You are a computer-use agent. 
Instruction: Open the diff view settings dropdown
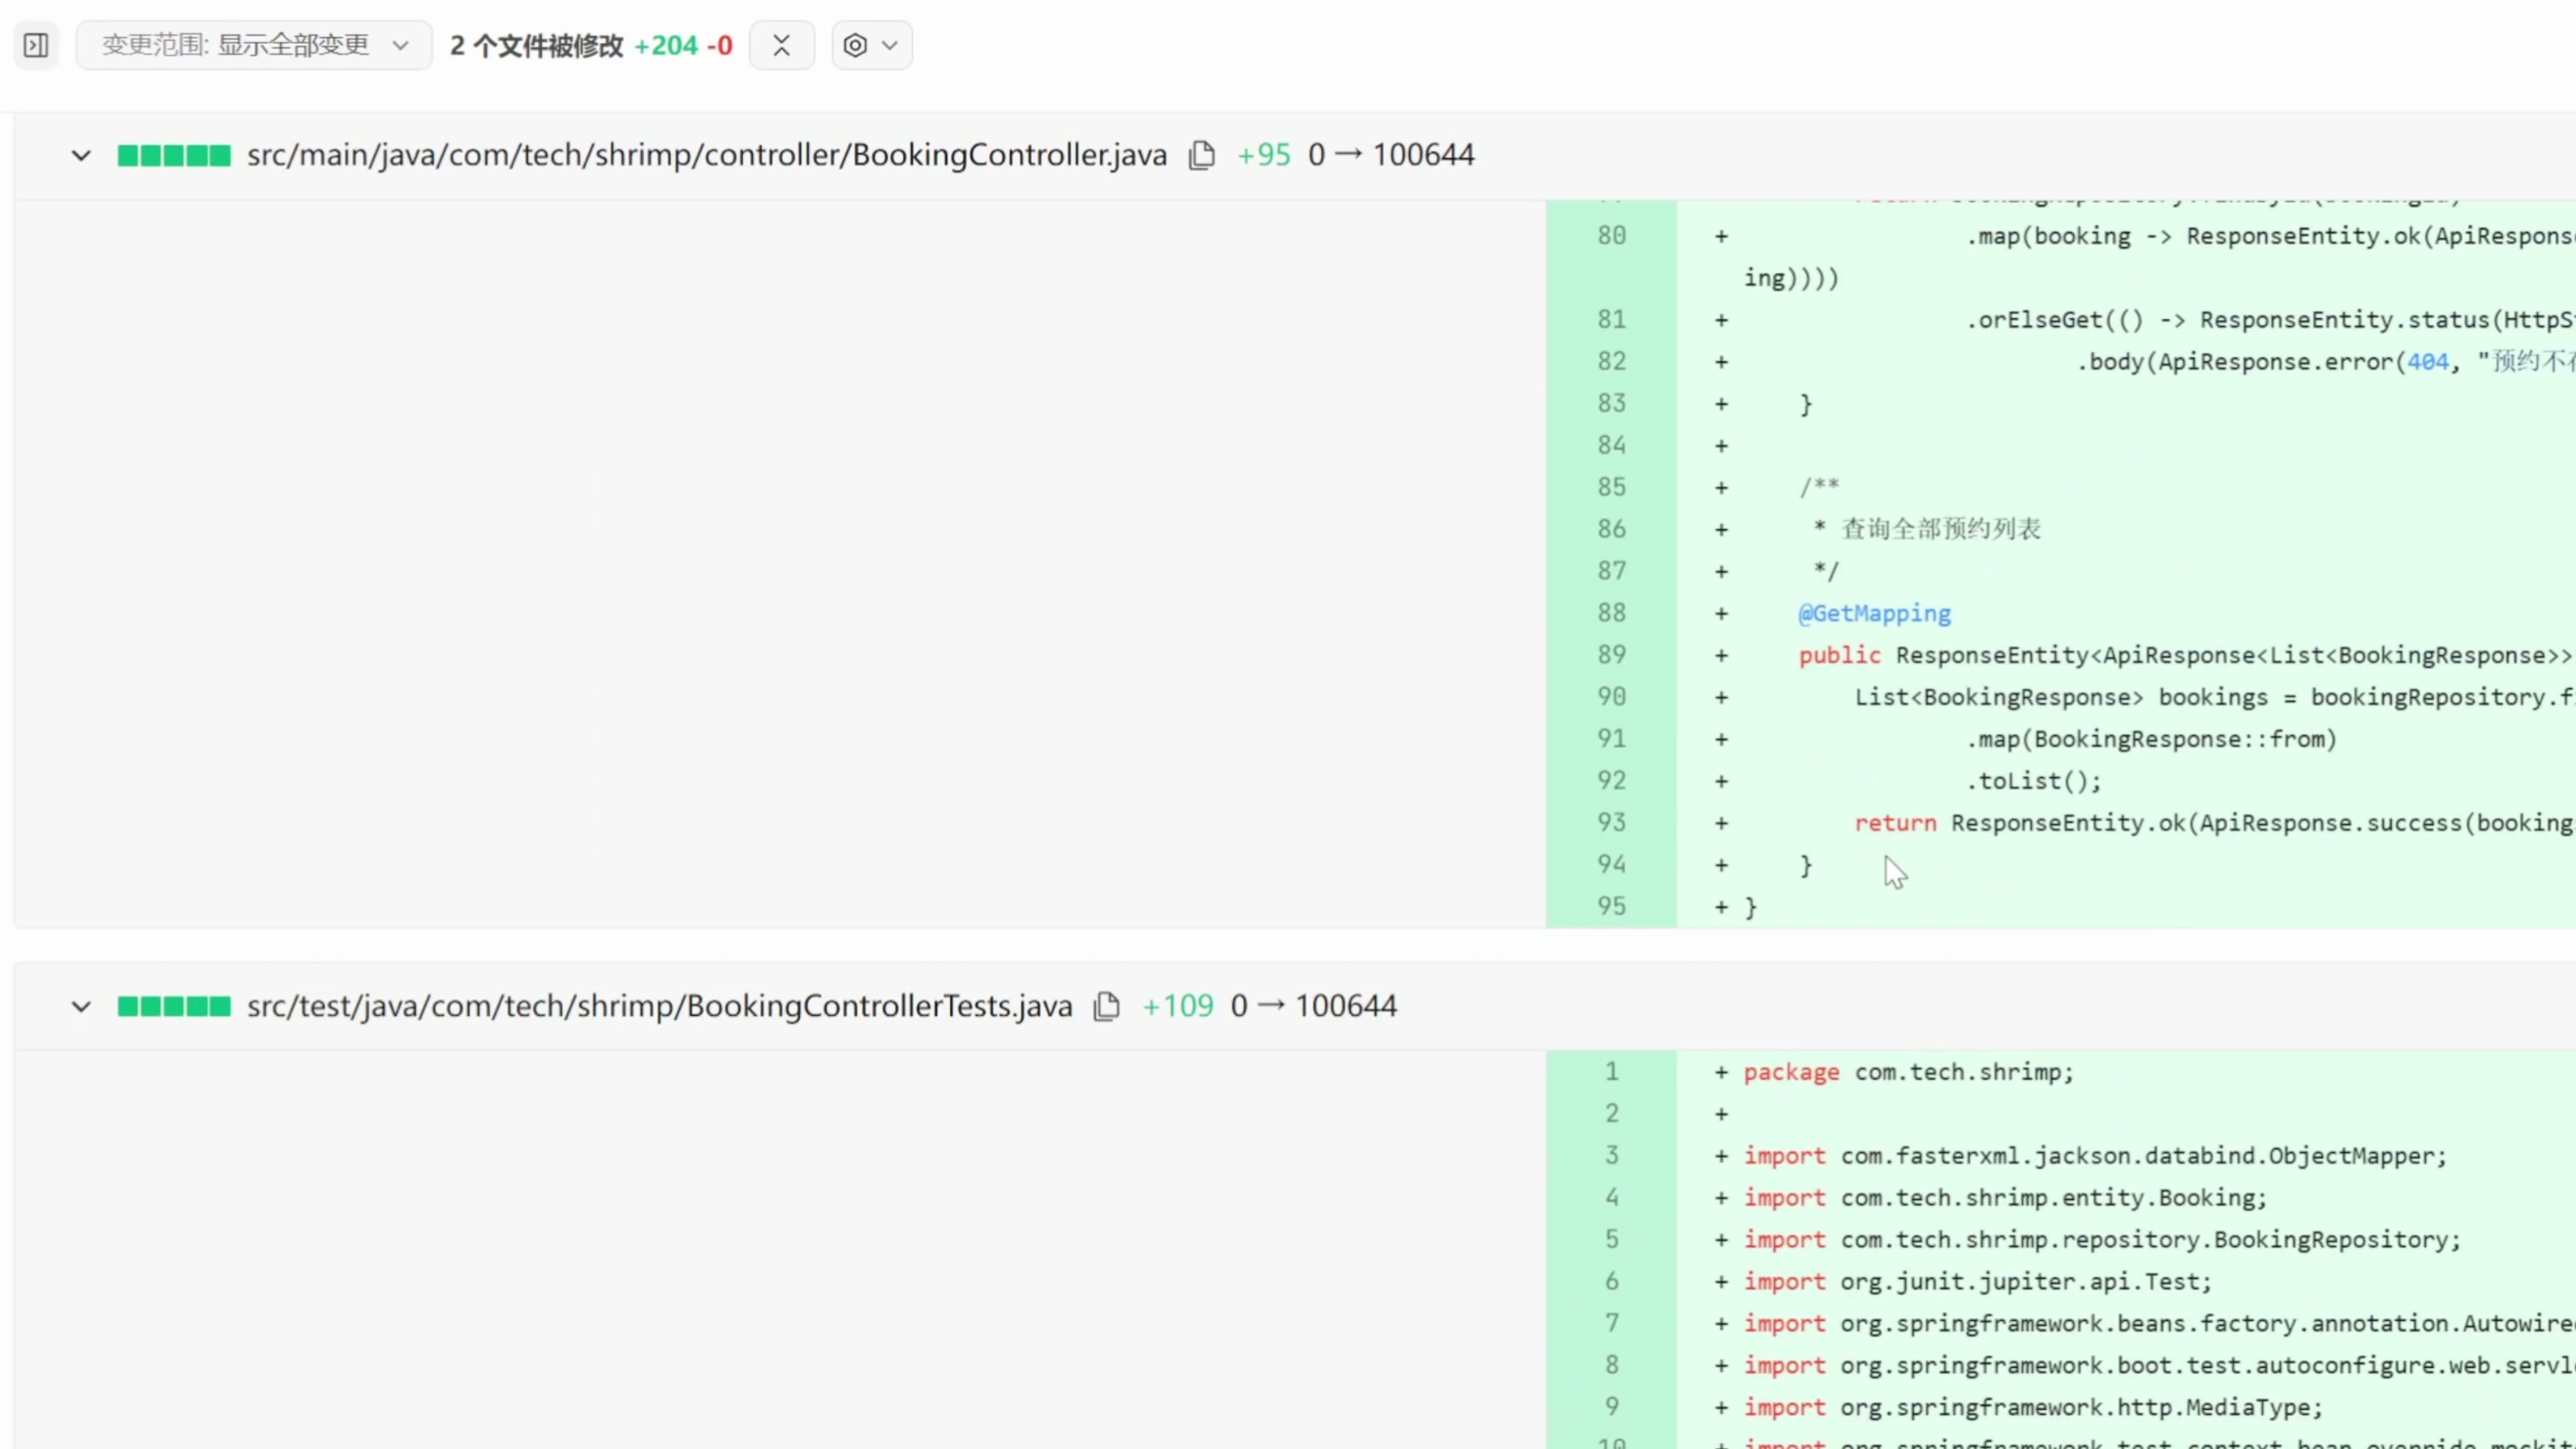(871, 45)
